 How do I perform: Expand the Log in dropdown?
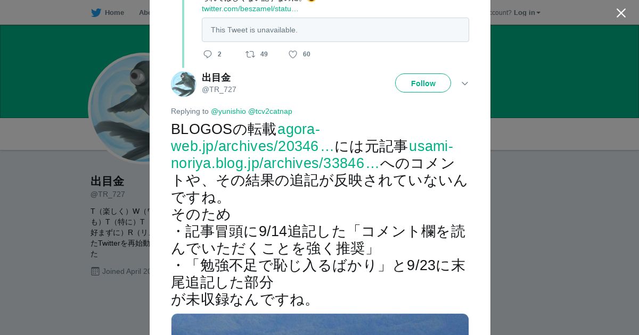click(527, 13)
